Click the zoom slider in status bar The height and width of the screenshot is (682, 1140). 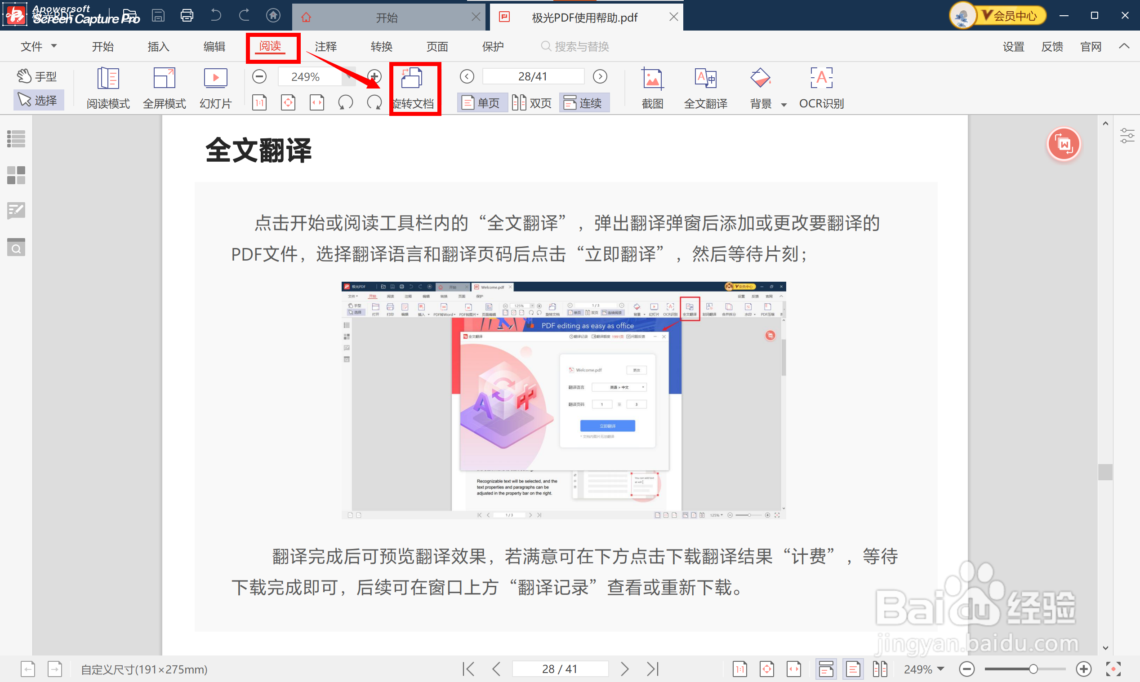pyautogui.click(x=1033, y=669)
